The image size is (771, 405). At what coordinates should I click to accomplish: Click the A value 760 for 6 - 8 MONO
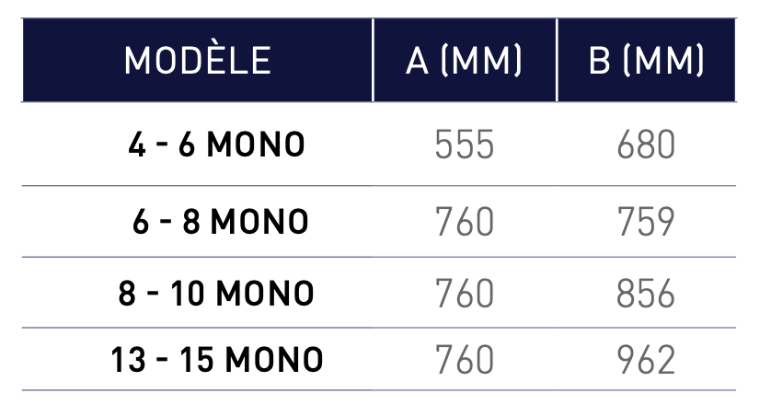click(x=464, y=222)
